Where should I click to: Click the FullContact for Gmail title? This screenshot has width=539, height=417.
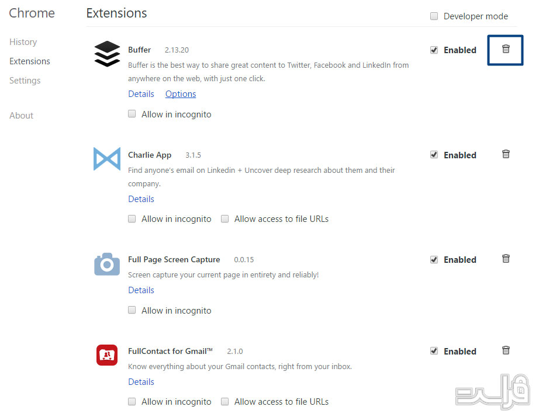(170, 351)
